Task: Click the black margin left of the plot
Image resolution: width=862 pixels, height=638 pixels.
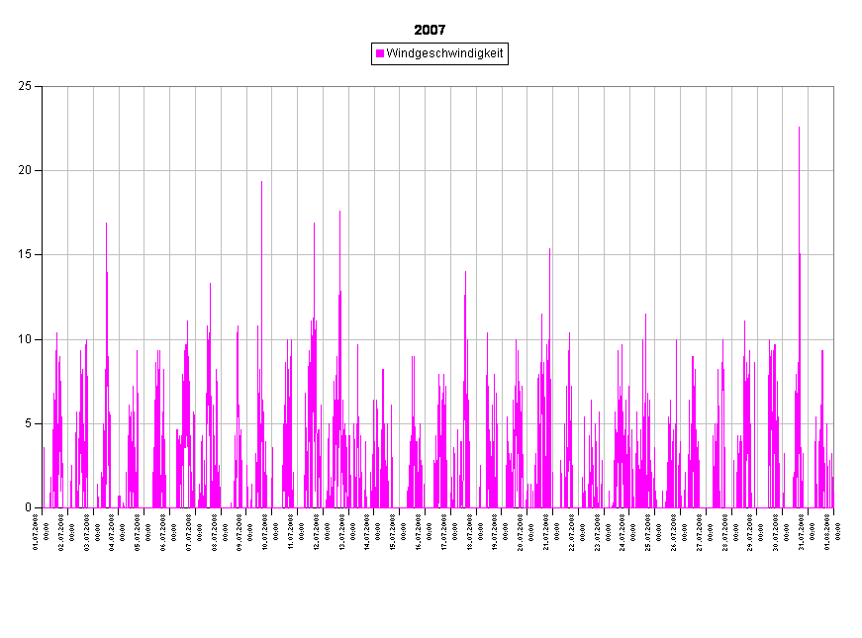Action: pyautogui.click(x=20, y=297)
